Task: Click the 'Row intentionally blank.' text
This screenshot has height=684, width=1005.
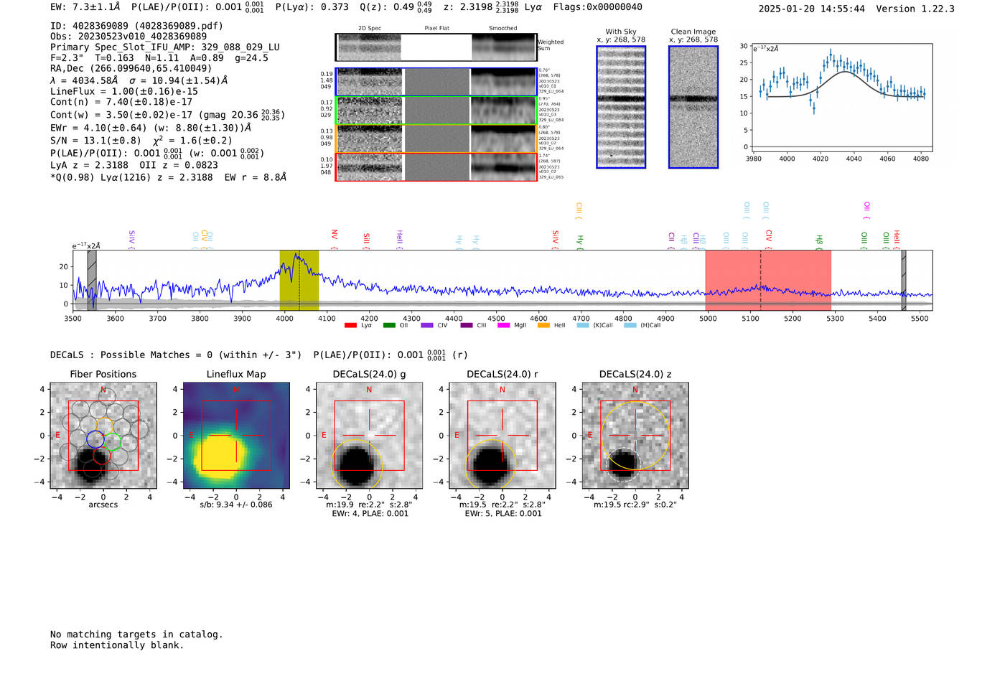Action: click(117, 645)
